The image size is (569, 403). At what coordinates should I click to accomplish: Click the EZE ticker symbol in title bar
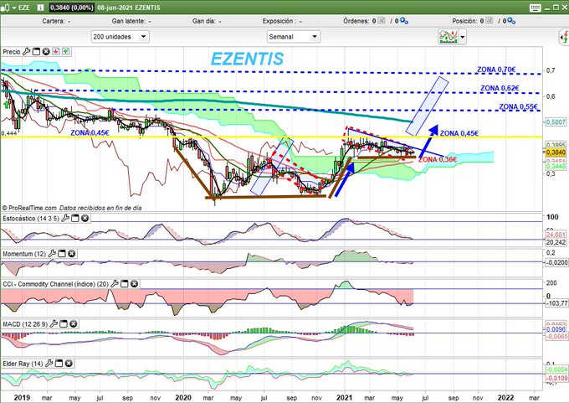24,8
